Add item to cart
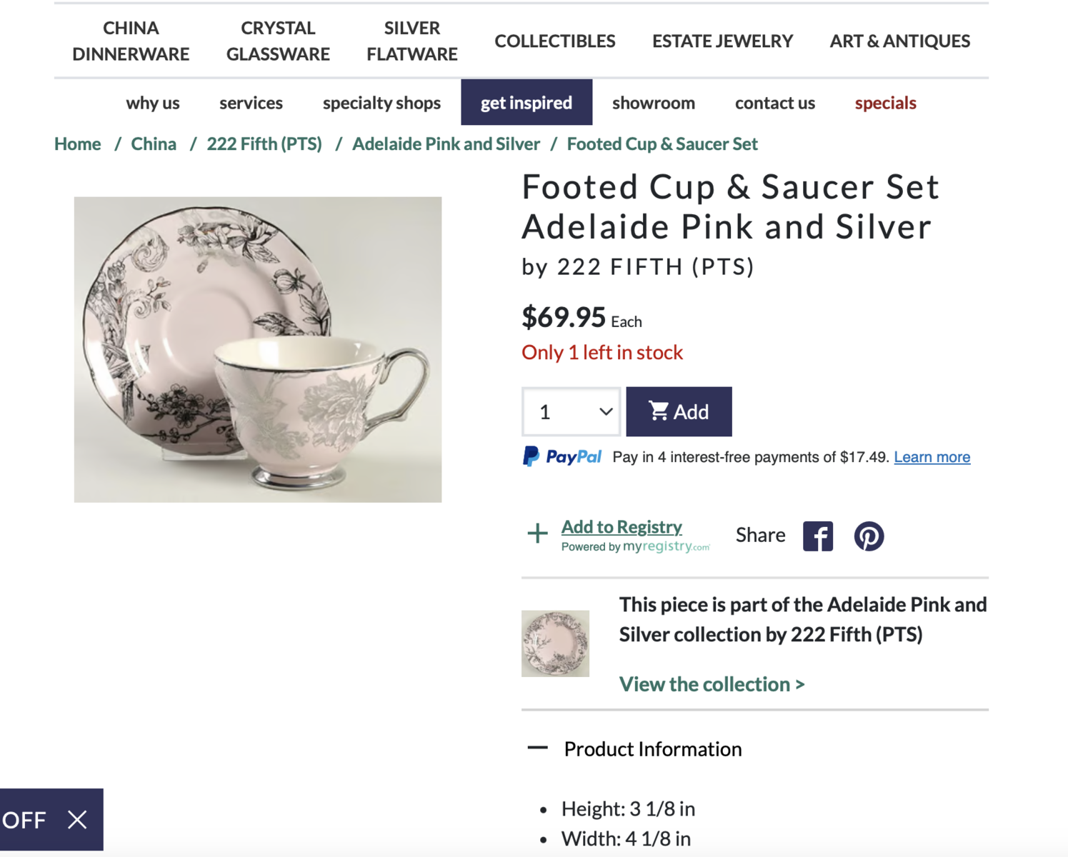Image resolution: width=1068 pixels, height=857 pixels. 679,412
